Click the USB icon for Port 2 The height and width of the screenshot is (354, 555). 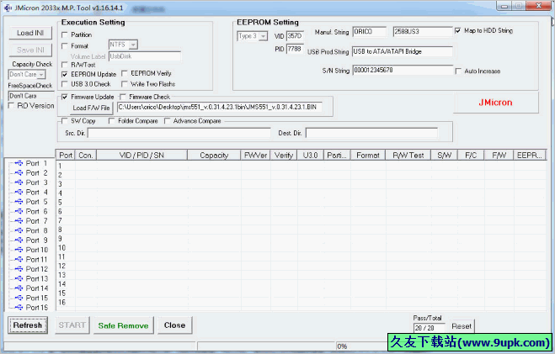coord(19,172)
